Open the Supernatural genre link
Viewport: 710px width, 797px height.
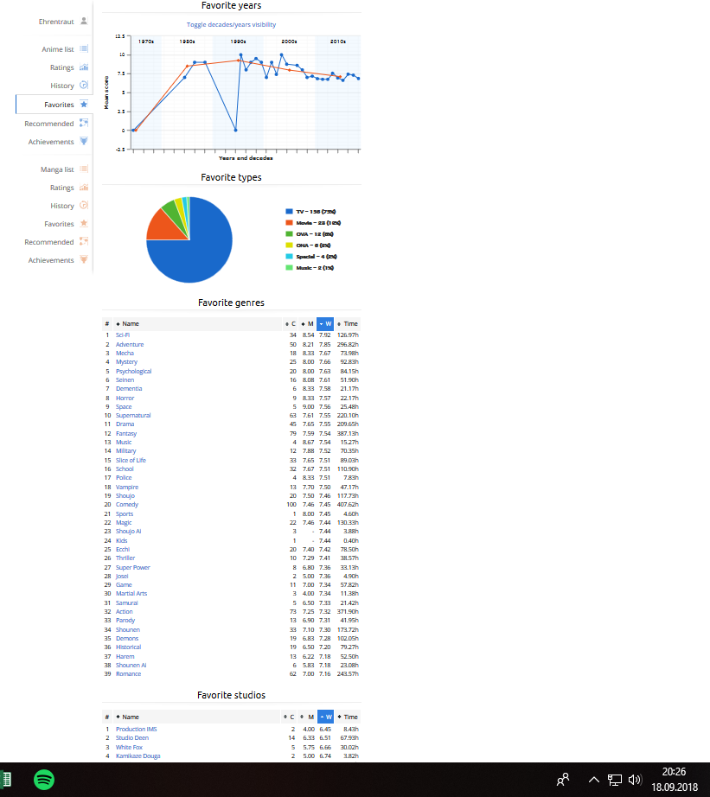pos(133,415)
